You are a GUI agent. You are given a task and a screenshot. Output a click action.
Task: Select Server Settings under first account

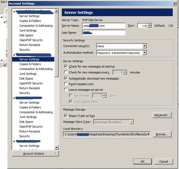click(29, 16)
